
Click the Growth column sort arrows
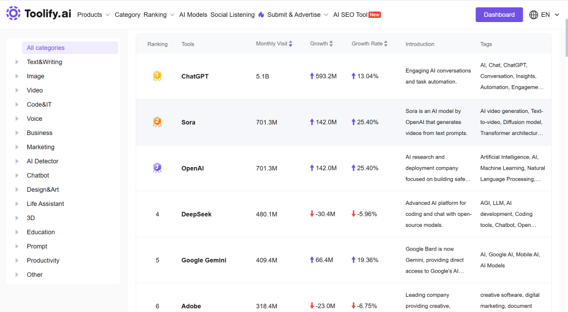(331, 44)
